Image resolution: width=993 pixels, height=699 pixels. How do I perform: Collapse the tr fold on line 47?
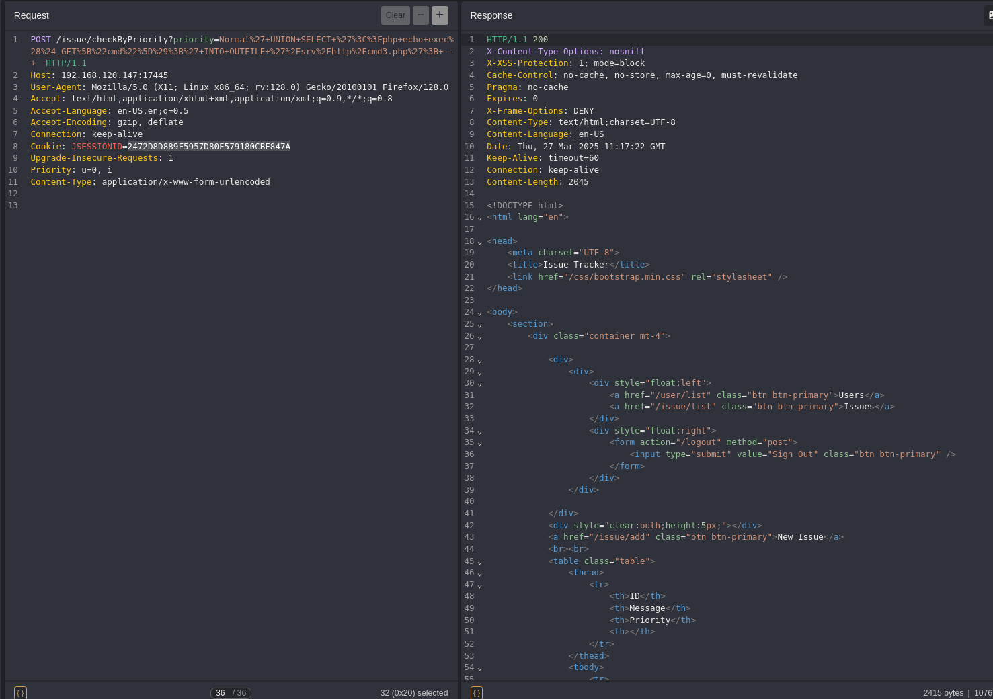coord(479,585)
